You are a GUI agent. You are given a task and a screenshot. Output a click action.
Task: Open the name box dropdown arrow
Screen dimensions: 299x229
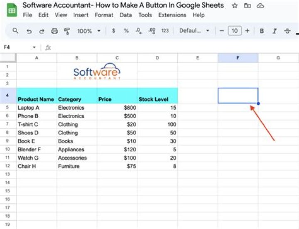[34, 47]
